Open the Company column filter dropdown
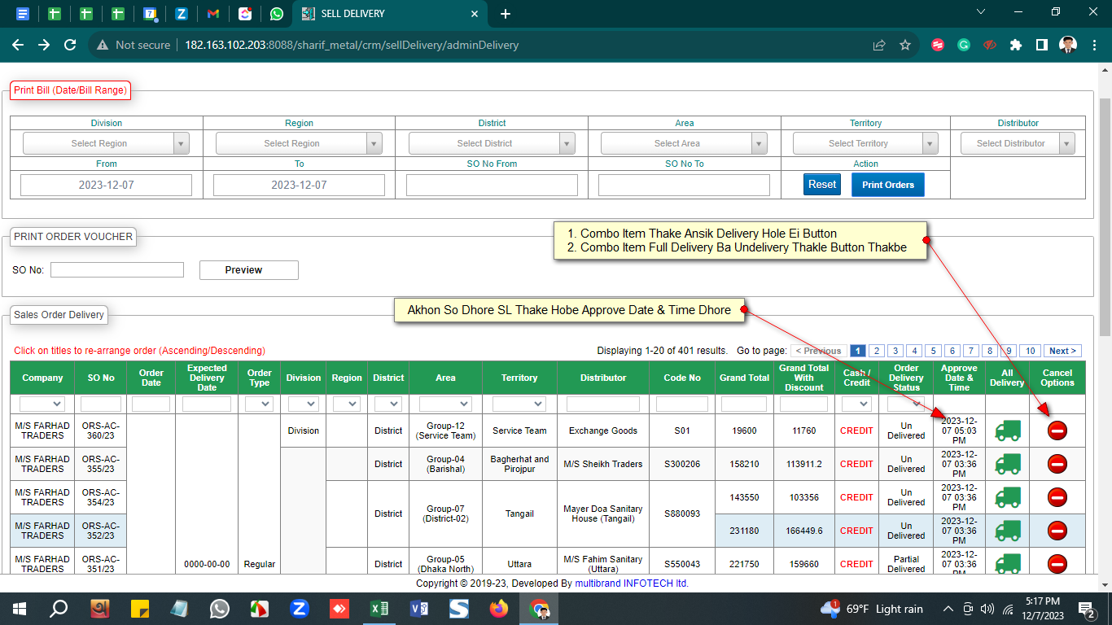Viewport: 1112px width, 625px height. 42,404
